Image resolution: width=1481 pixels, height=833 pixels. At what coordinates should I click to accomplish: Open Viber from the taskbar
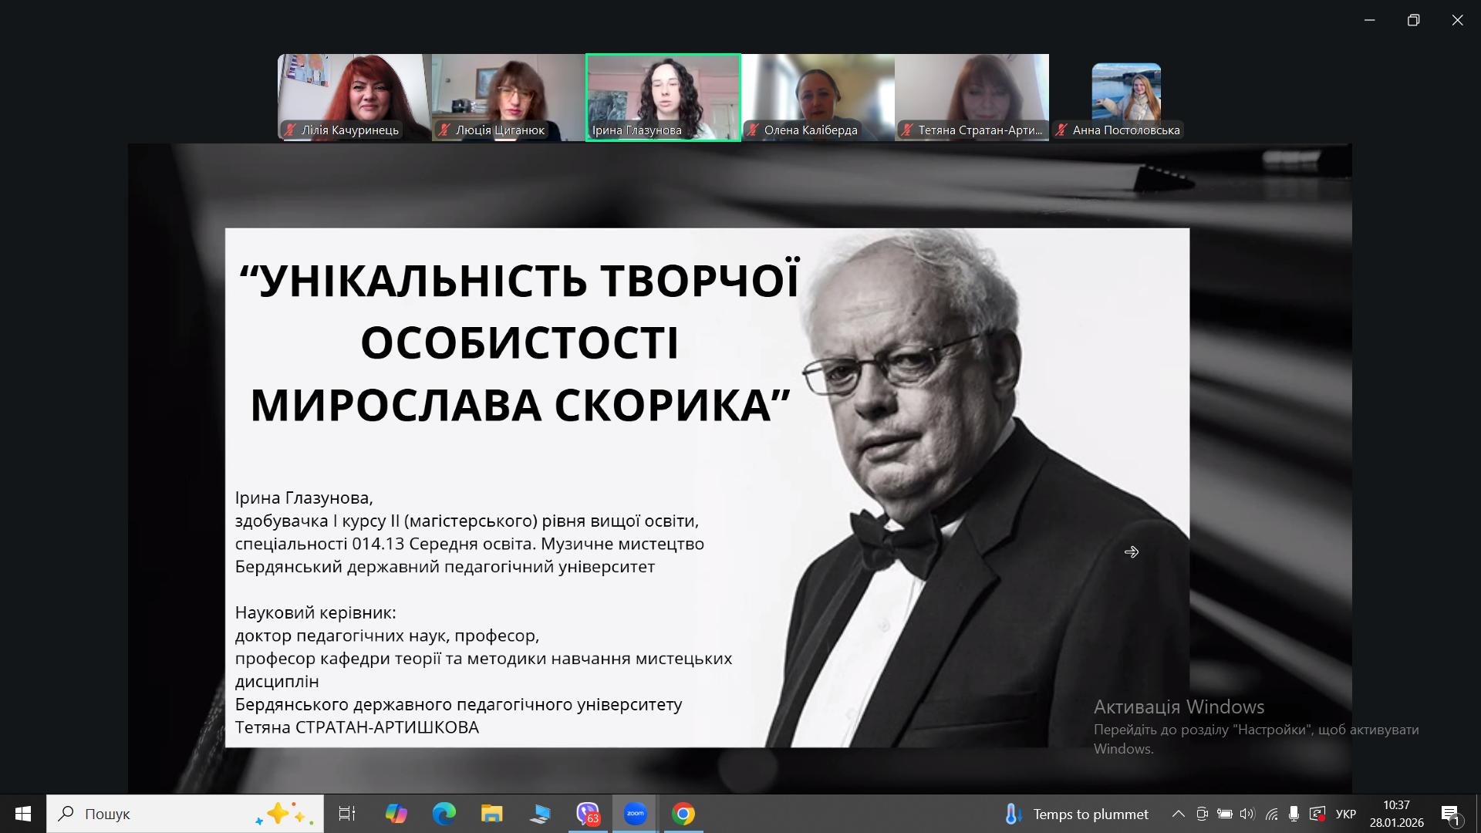[588, 814]
